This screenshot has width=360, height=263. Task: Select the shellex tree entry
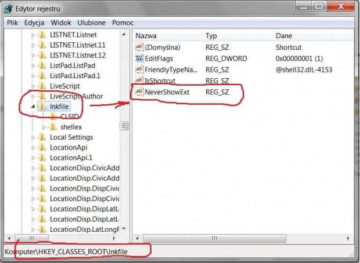point(71,127)
